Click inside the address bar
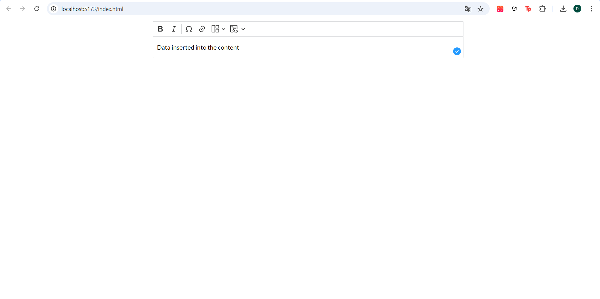 219,9
